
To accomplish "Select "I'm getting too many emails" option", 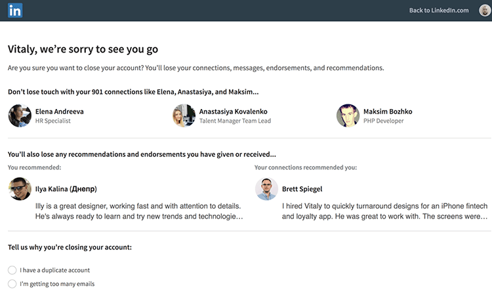I will coord(12,283).
